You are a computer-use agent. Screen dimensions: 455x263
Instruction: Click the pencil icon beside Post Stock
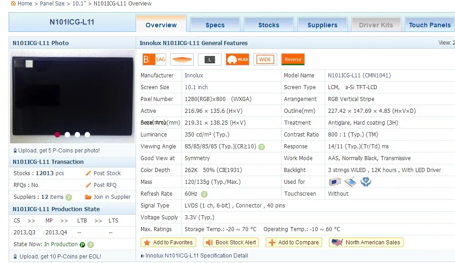pos(88,173)
